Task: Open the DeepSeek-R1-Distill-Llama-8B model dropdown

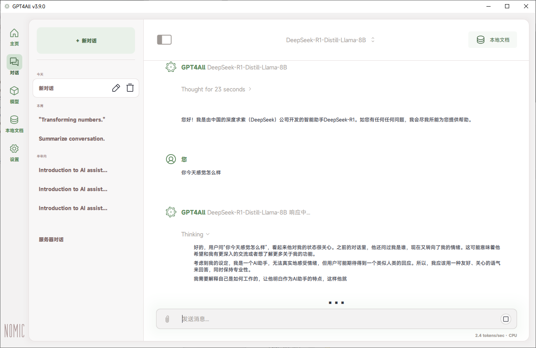Action: (330, 40)
